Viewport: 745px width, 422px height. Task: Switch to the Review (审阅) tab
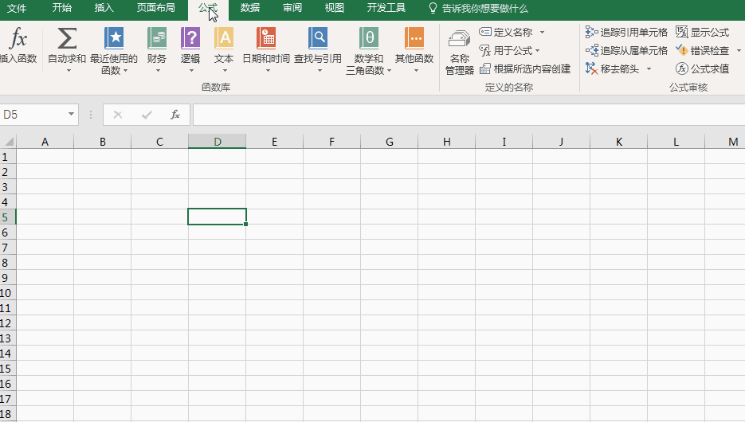click(292, 8)
